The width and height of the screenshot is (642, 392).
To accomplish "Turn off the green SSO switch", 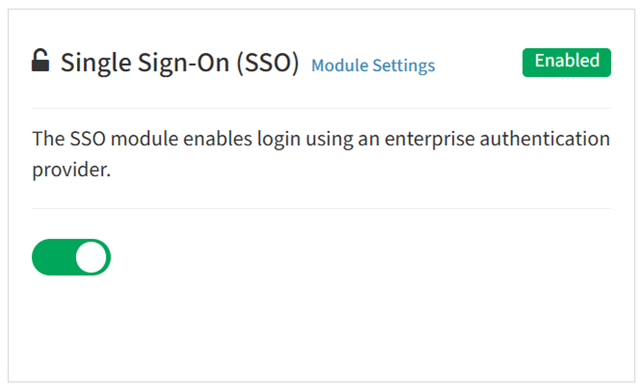I will (x=71, y=257).
